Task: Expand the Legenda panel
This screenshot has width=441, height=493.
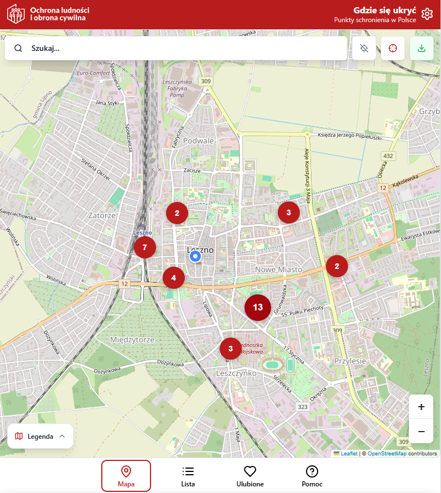Action: pyautogui.click(x=40, y=436)
